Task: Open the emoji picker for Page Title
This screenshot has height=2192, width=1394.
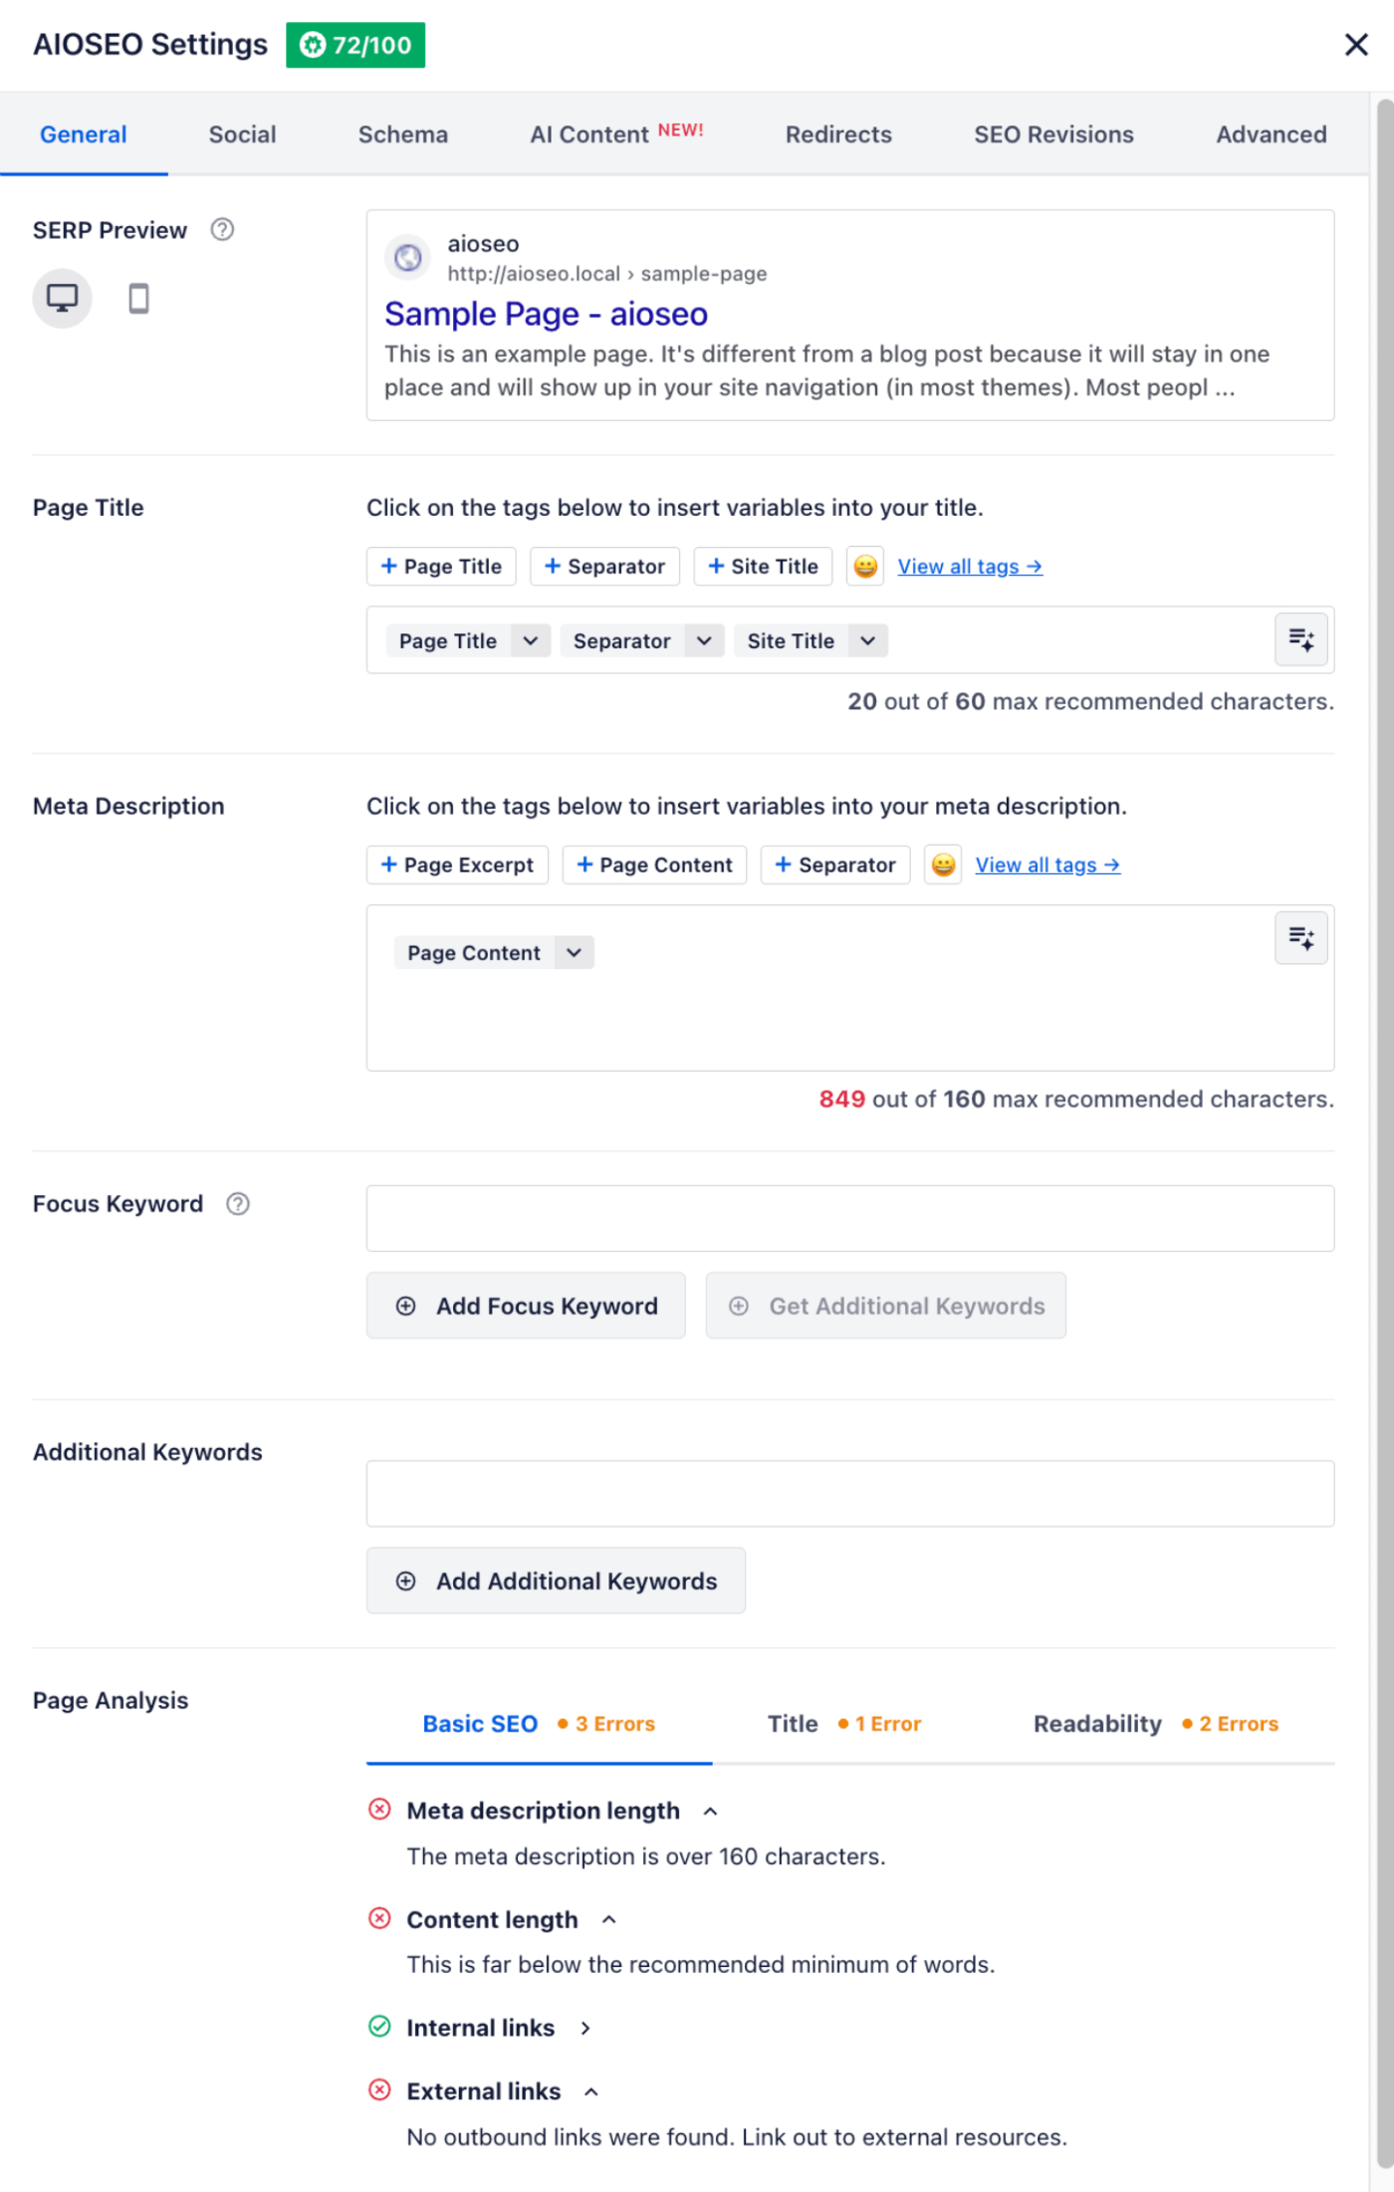Action: tap(865, 567)
